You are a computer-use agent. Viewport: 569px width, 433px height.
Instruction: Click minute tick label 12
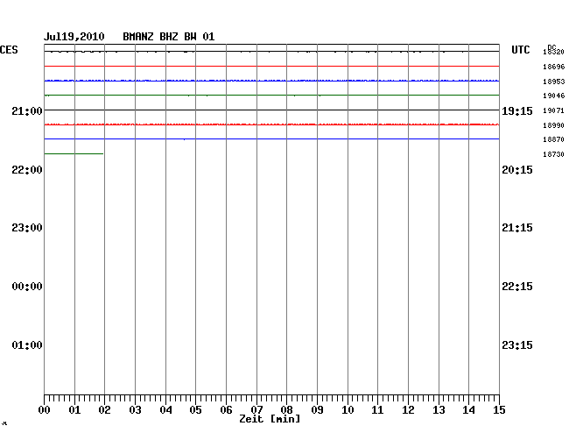click(x=408, y=410)
